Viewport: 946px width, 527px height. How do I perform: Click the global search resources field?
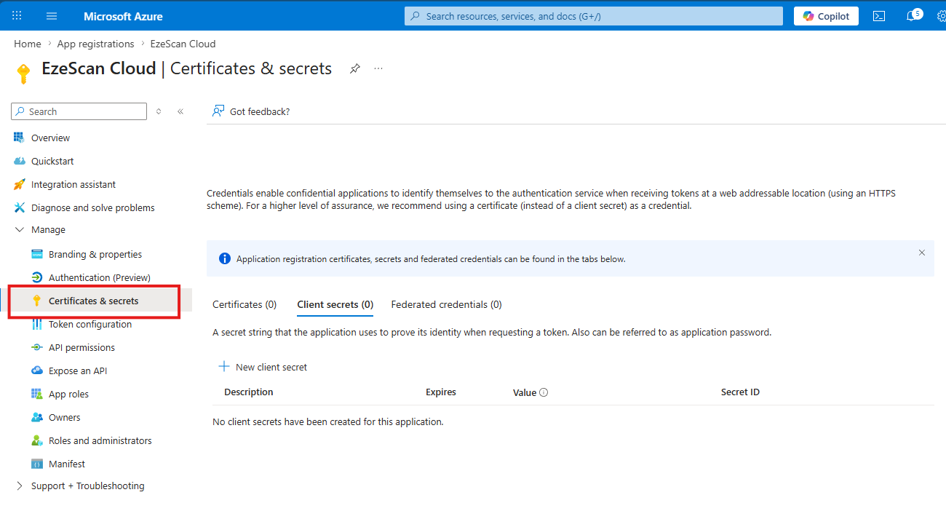594,16
